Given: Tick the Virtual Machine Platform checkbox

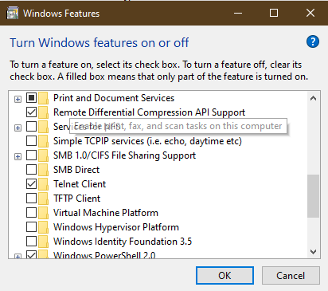Looking at the screenshot, I should 31,213.
